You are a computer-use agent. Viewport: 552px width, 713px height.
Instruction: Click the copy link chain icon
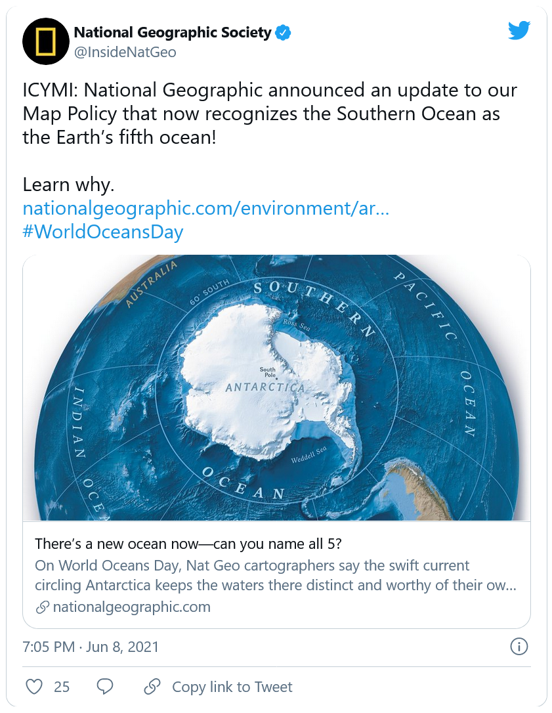click(x=152, y=687)
